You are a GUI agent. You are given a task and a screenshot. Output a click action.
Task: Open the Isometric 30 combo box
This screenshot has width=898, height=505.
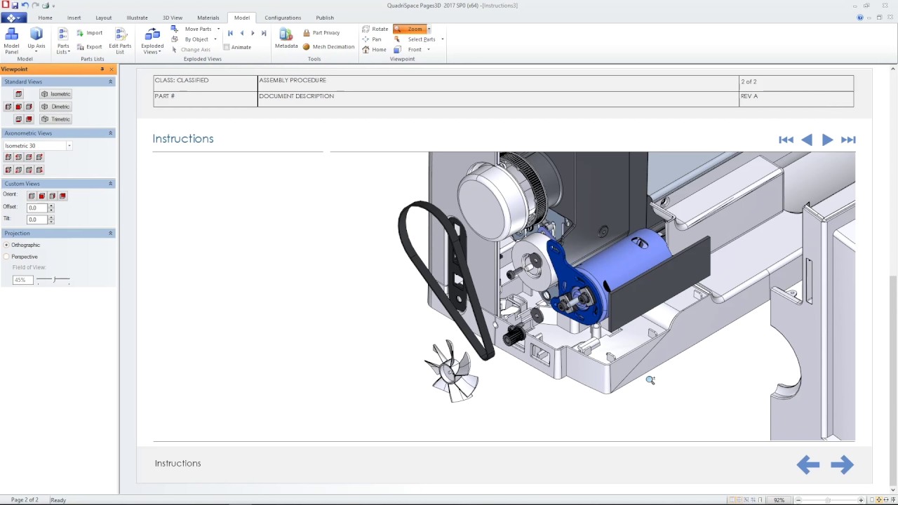click(37, 146)
